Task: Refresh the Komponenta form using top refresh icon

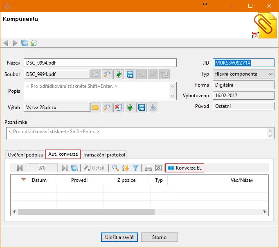Action: coord(25,43)
